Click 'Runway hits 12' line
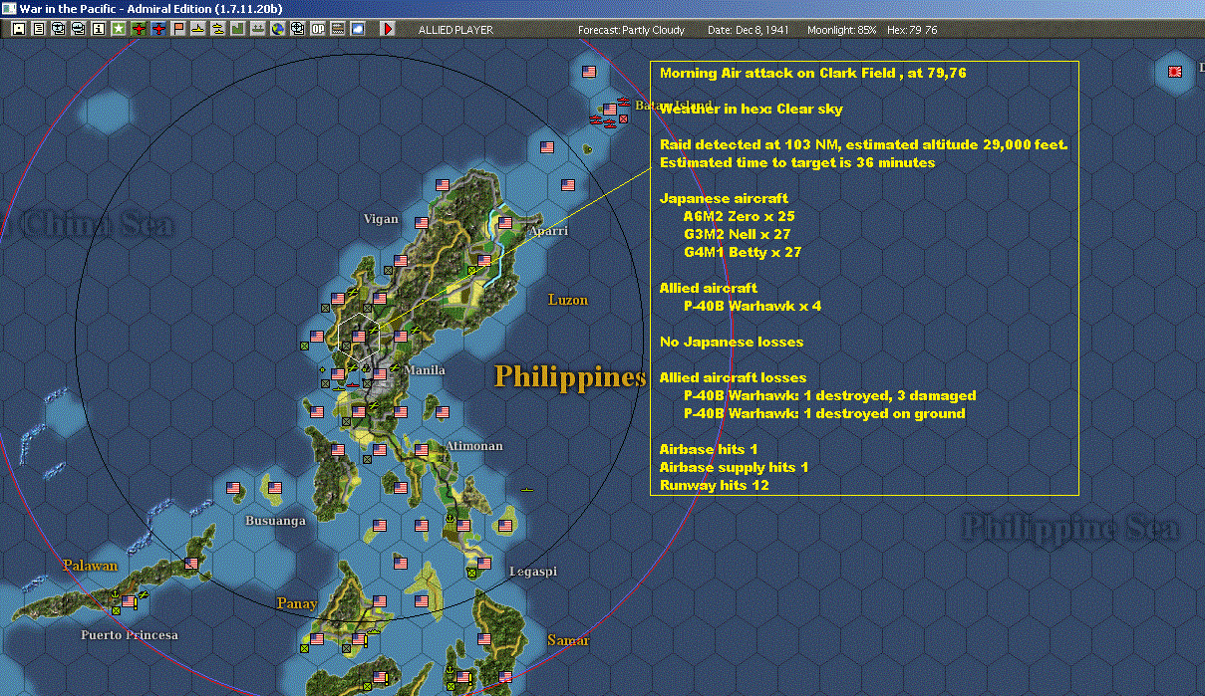 (x=715, y=485)
